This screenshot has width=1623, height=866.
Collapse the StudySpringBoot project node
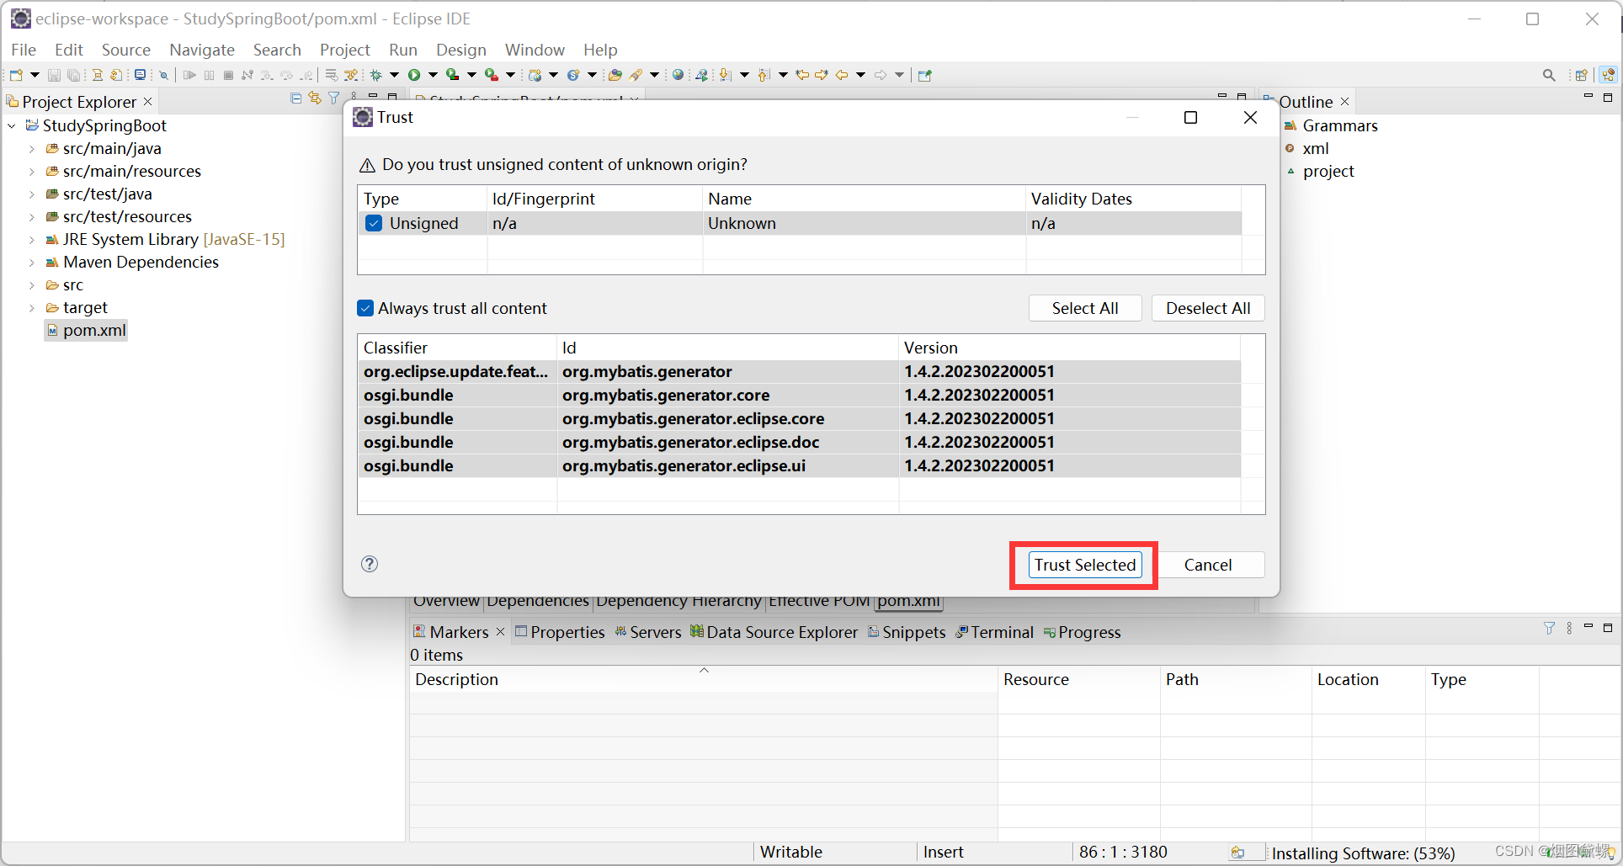pyautogui.click(x=12, y=125)
